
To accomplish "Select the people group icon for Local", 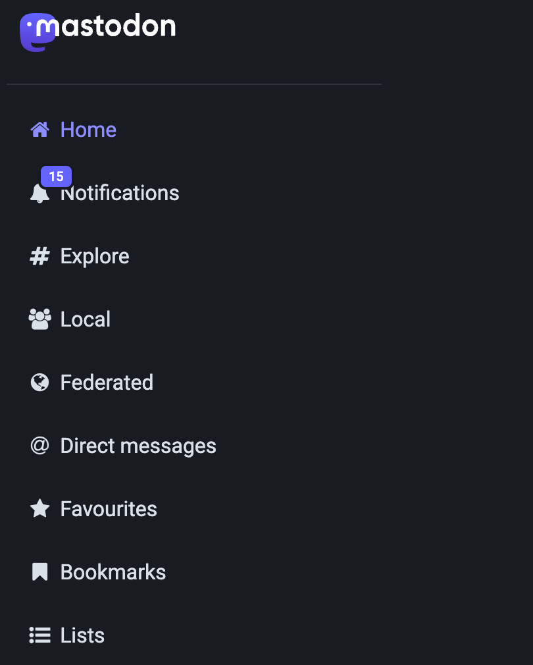I will 40,319.
